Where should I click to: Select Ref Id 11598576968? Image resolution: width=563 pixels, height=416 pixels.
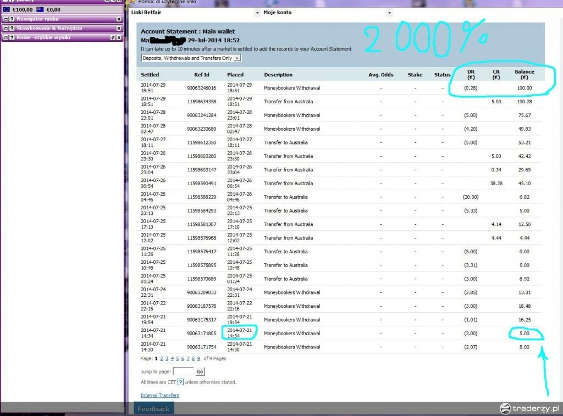(x=201, y=238)
